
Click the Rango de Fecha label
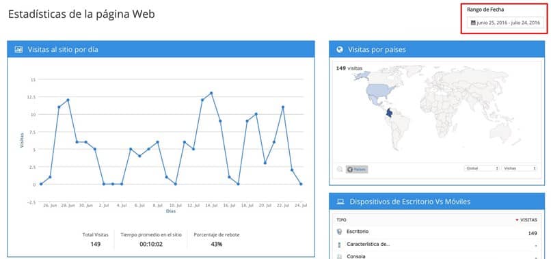coord(485,10)
